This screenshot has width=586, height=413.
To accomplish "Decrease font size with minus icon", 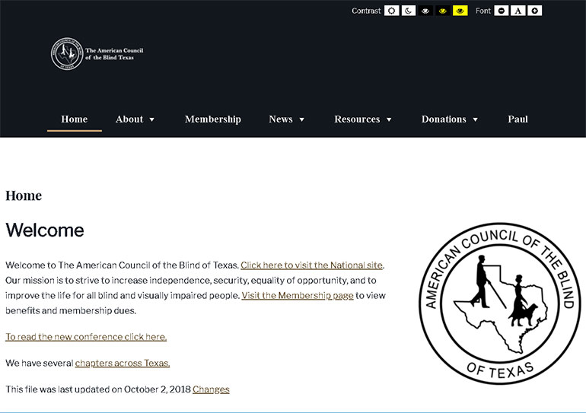I will point(502,11).
